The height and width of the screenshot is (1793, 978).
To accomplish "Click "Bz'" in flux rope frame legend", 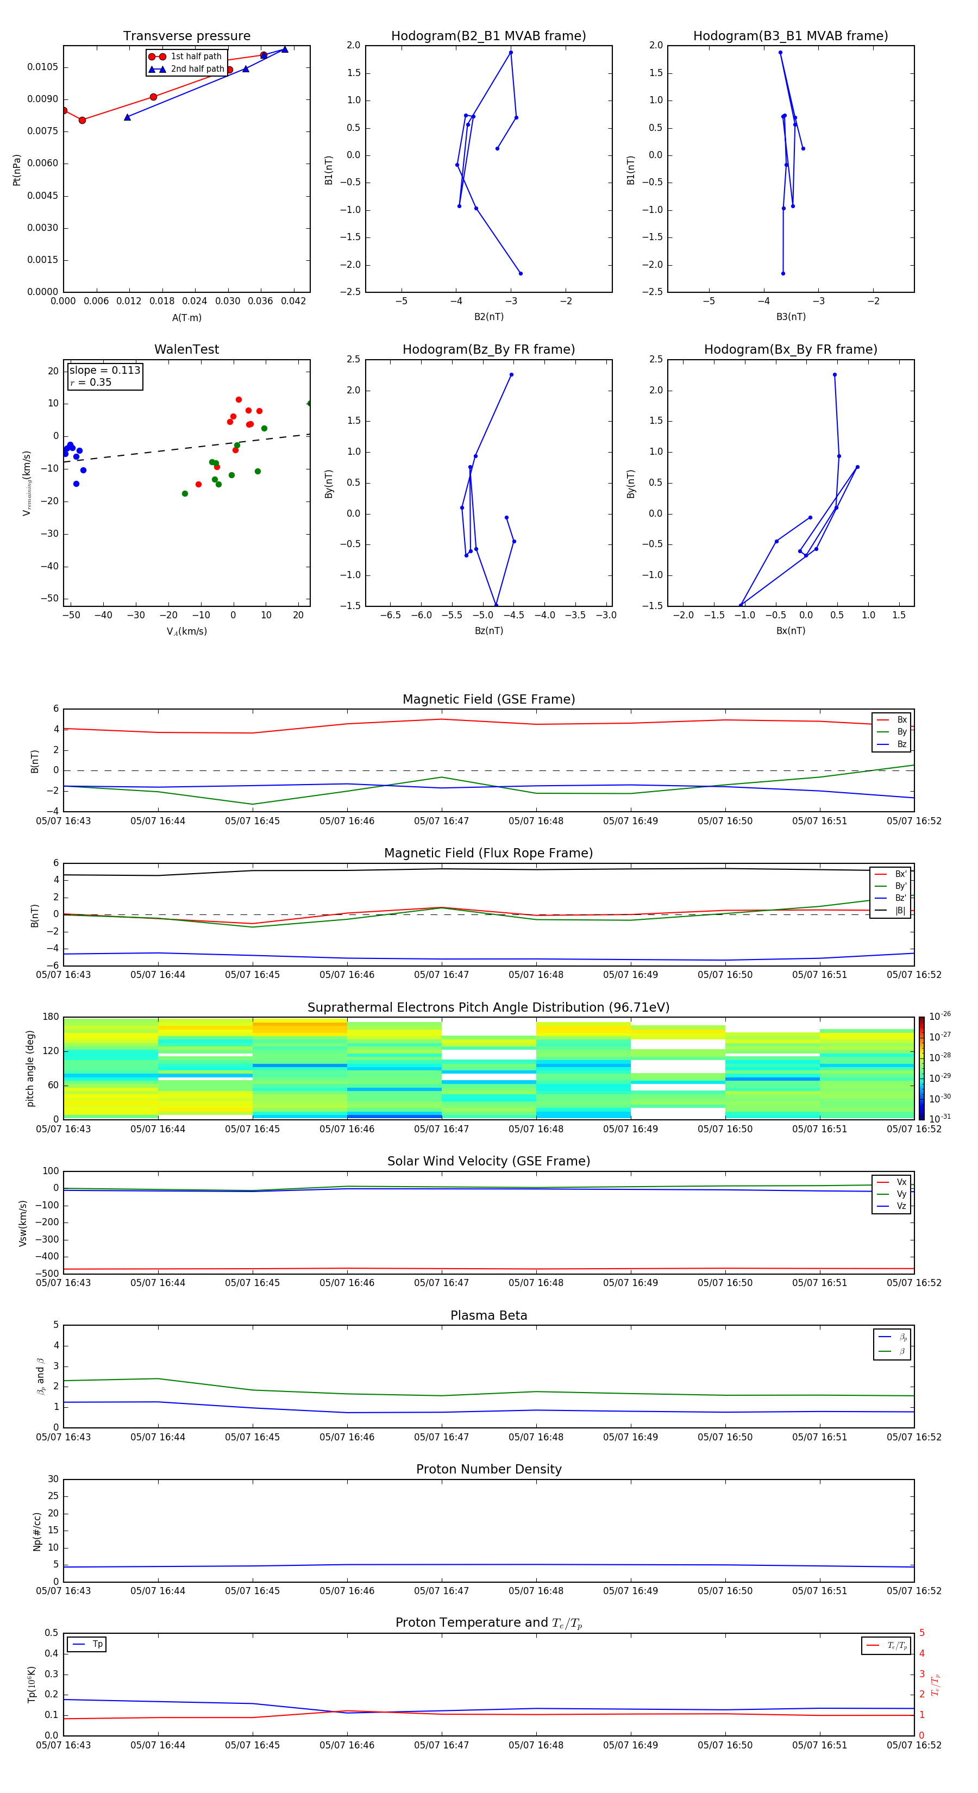I will coord(891,898).
